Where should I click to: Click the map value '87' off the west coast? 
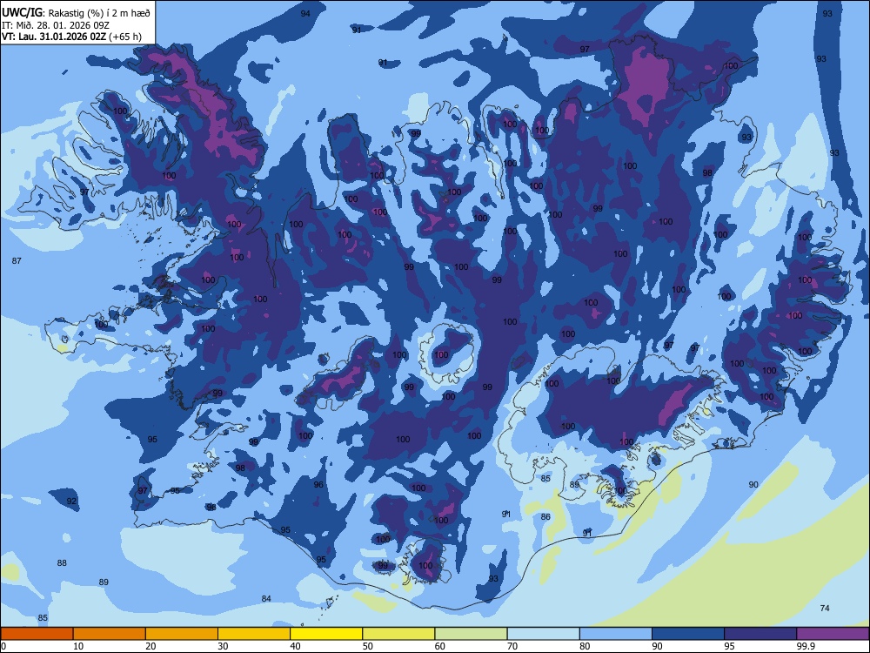point(17,260)
